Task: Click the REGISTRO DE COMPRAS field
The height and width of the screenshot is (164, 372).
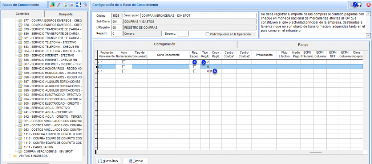Action: tap(190, 28)
